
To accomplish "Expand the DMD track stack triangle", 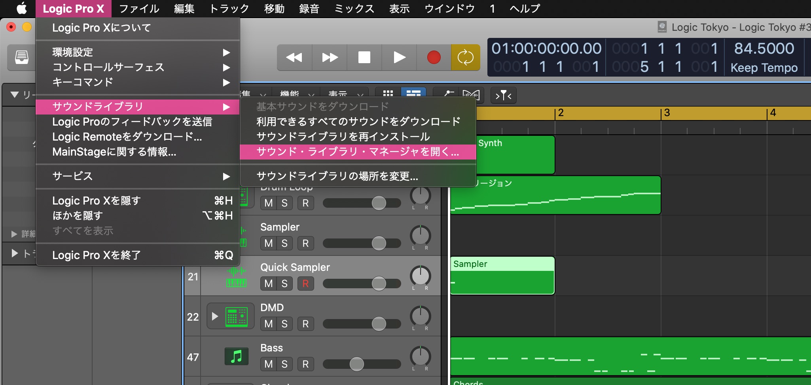I will 215,316.
